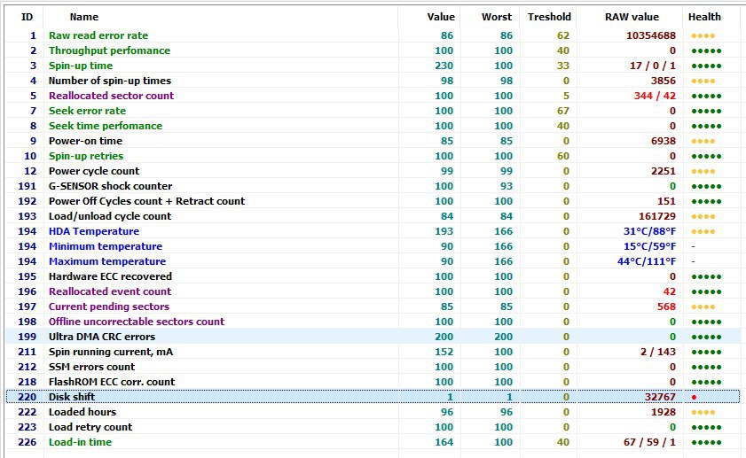This screenshot has height=458, width=746.
Task: Click the Worst column header
Action: (x=497, y=17)
